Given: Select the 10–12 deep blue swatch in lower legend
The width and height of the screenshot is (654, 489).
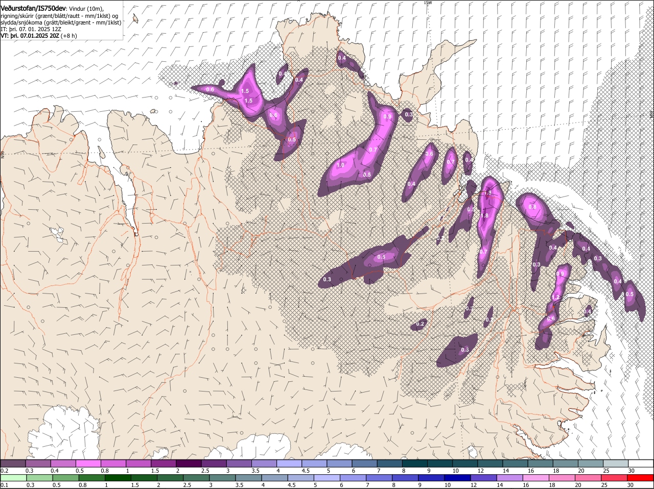Looking at the screenshot, I should pyautogui.click(x=457, y=478).
